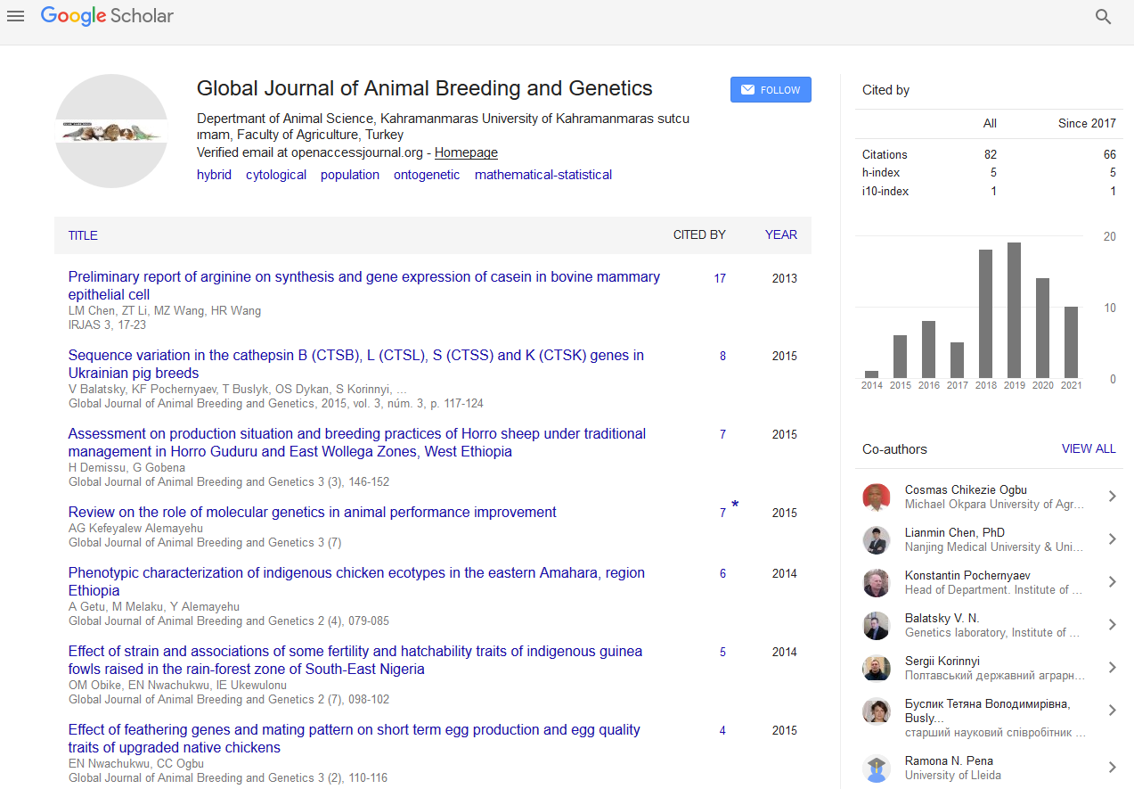Expand chevron beside Balatsky V. N.
Viewport: 1134px width, 789px height.
1112,625
